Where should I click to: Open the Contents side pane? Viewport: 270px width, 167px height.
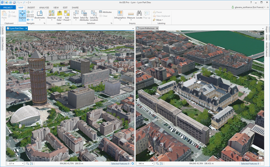(x=3, y=31)
